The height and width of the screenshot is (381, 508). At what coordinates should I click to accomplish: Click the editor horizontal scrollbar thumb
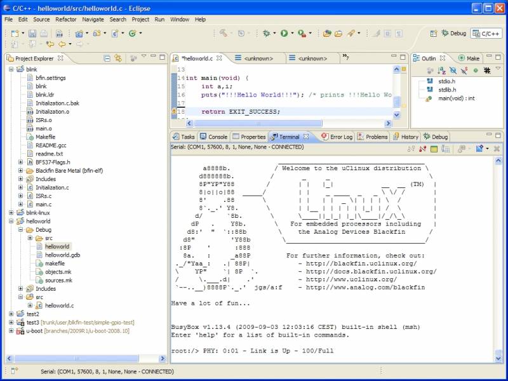point(258,123)
